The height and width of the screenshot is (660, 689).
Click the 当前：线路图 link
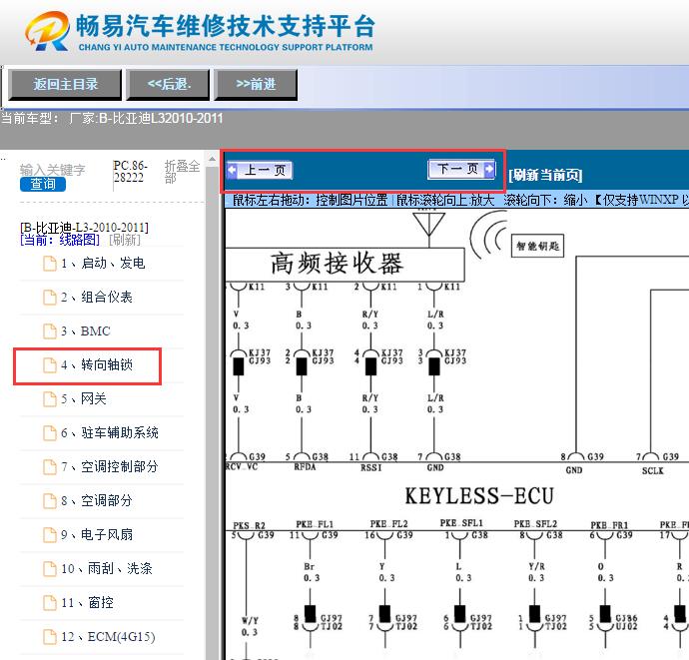coord(60,240)
